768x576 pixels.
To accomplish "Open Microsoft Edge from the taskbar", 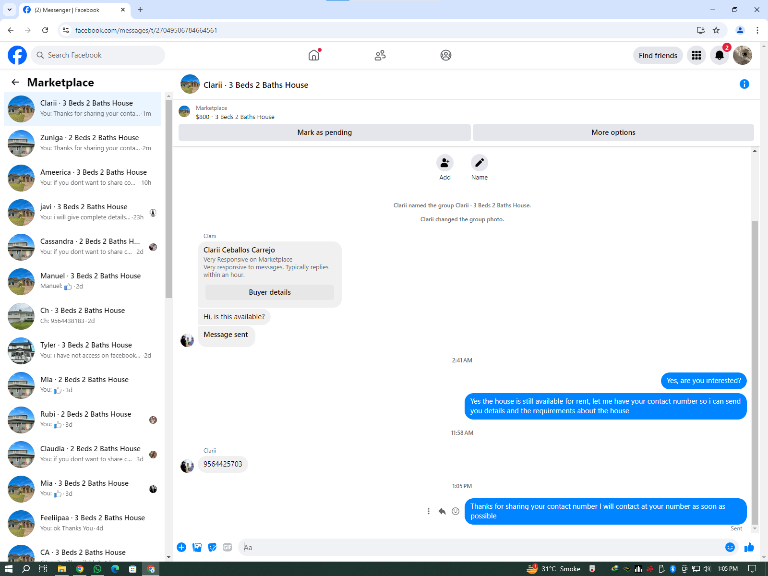I will [x=115, y=569].
